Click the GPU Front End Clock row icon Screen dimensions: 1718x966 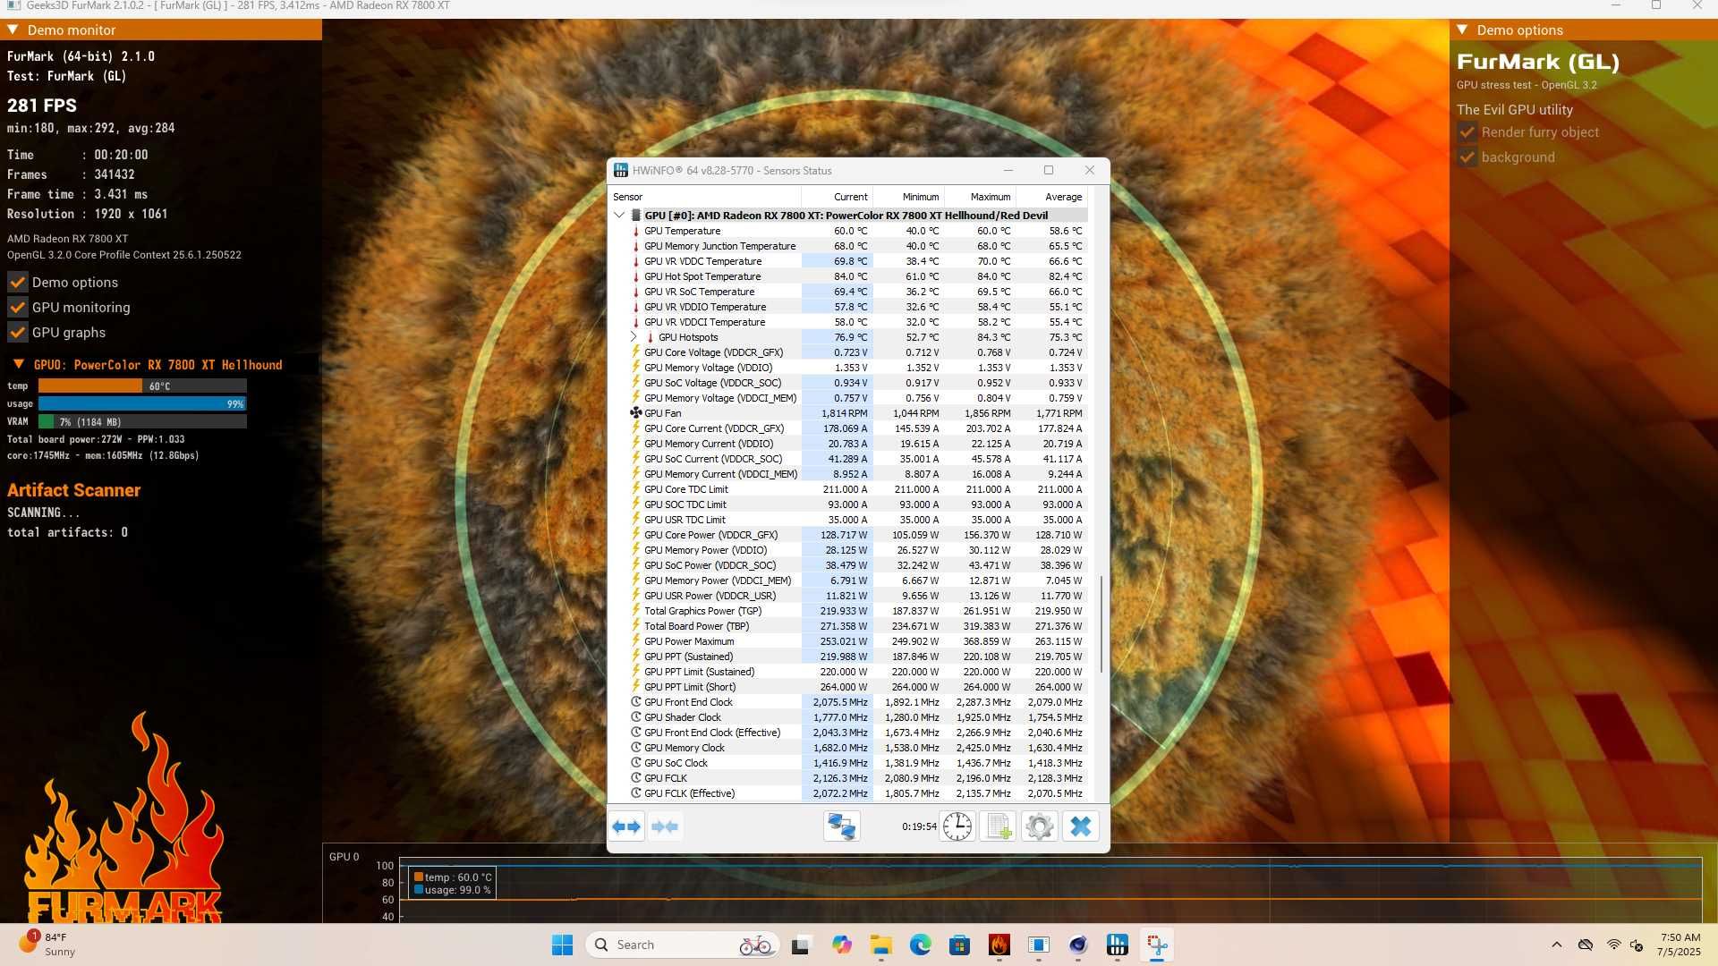[x=635, y=702]
